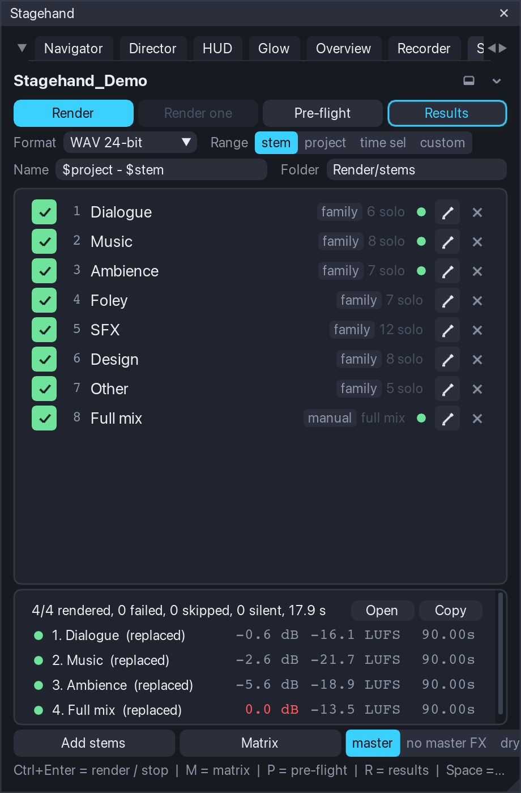Image resolution: width=521 pixels, height=793 pixels.
Task: Remove the Full mix stem with X icon
Action: (477, 419)
